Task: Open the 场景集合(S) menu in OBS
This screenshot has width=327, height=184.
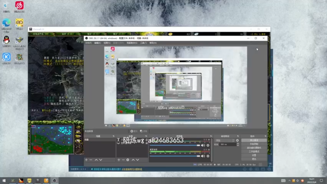Action: (x=132, y=43)
